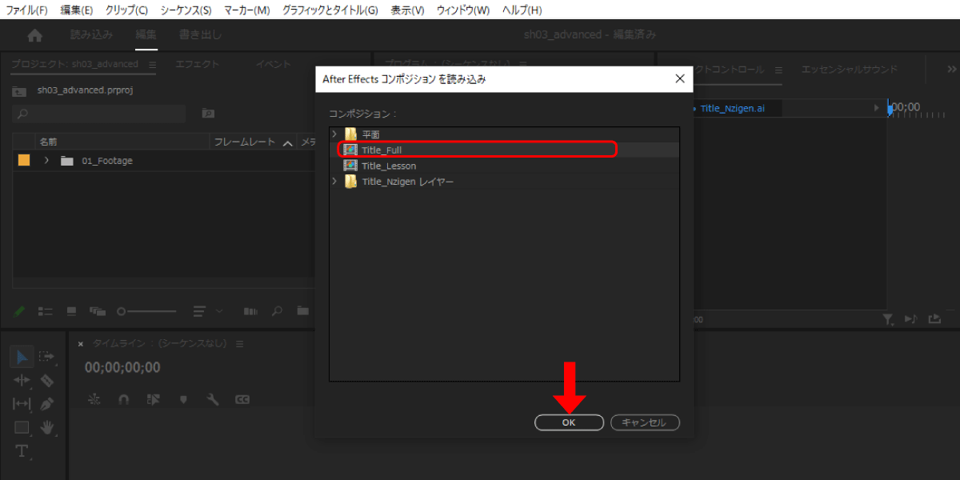960x480 pixels.
Task: Switch Project panel to icon view
Action: pos(71,310)
